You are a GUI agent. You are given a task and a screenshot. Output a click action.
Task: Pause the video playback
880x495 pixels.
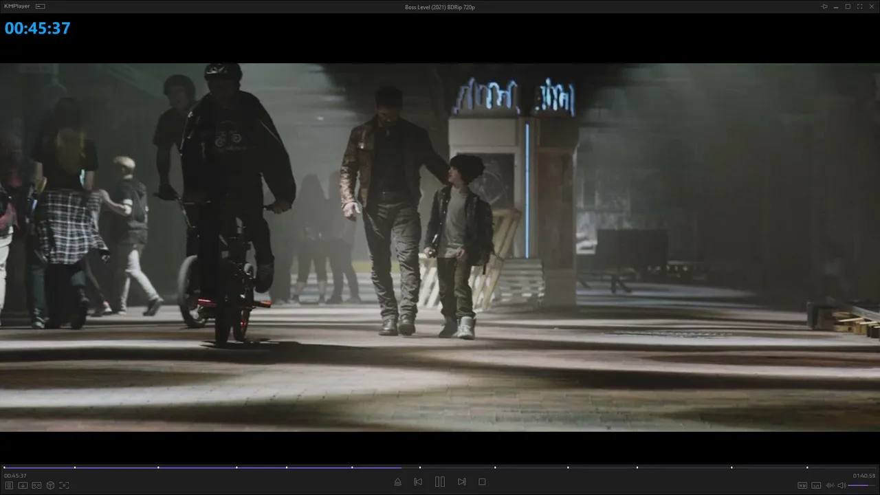(440, 482)
